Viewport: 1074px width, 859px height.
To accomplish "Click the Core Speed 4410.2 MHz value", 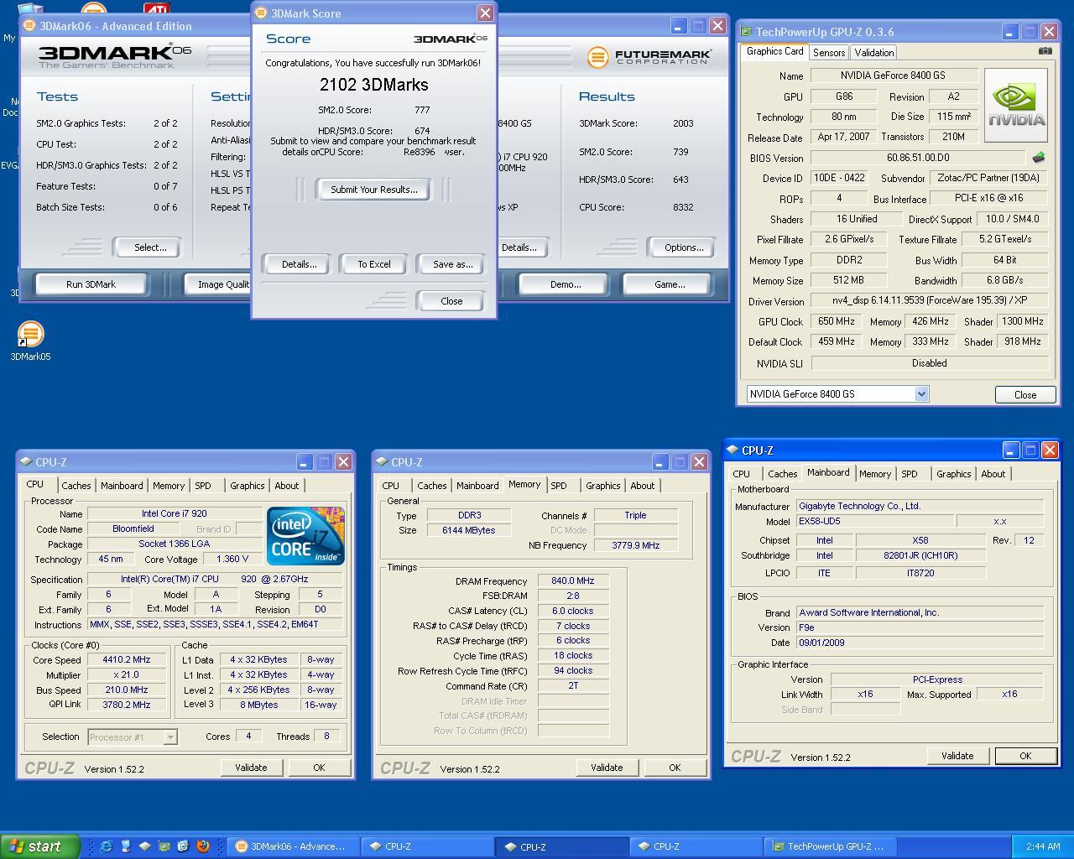I will click(x=127, y=660).
